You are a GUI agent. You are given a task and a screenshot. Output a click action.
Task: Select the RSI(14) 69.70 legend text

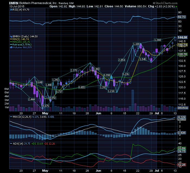click(21, 10)
